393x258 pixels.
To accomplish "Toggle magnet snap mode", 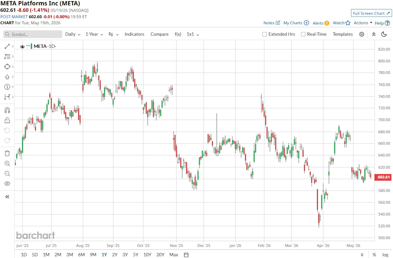I will pyautogui.click(x=7, y=110).
